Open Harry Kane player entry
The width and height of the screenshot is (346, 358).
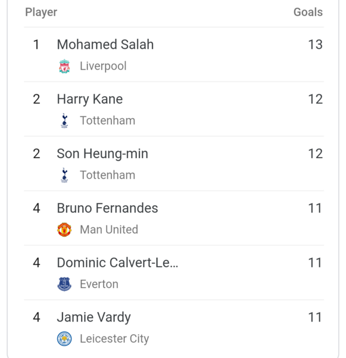pos(90,99)
